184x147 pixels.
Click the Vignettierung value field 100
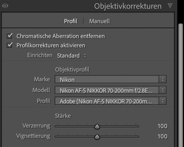click(162, 136)
